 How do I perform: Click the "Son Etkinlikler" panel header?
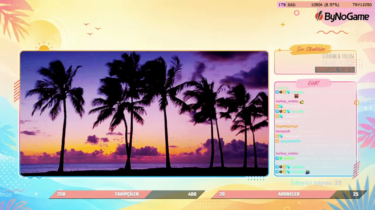[x=311, y=49]
